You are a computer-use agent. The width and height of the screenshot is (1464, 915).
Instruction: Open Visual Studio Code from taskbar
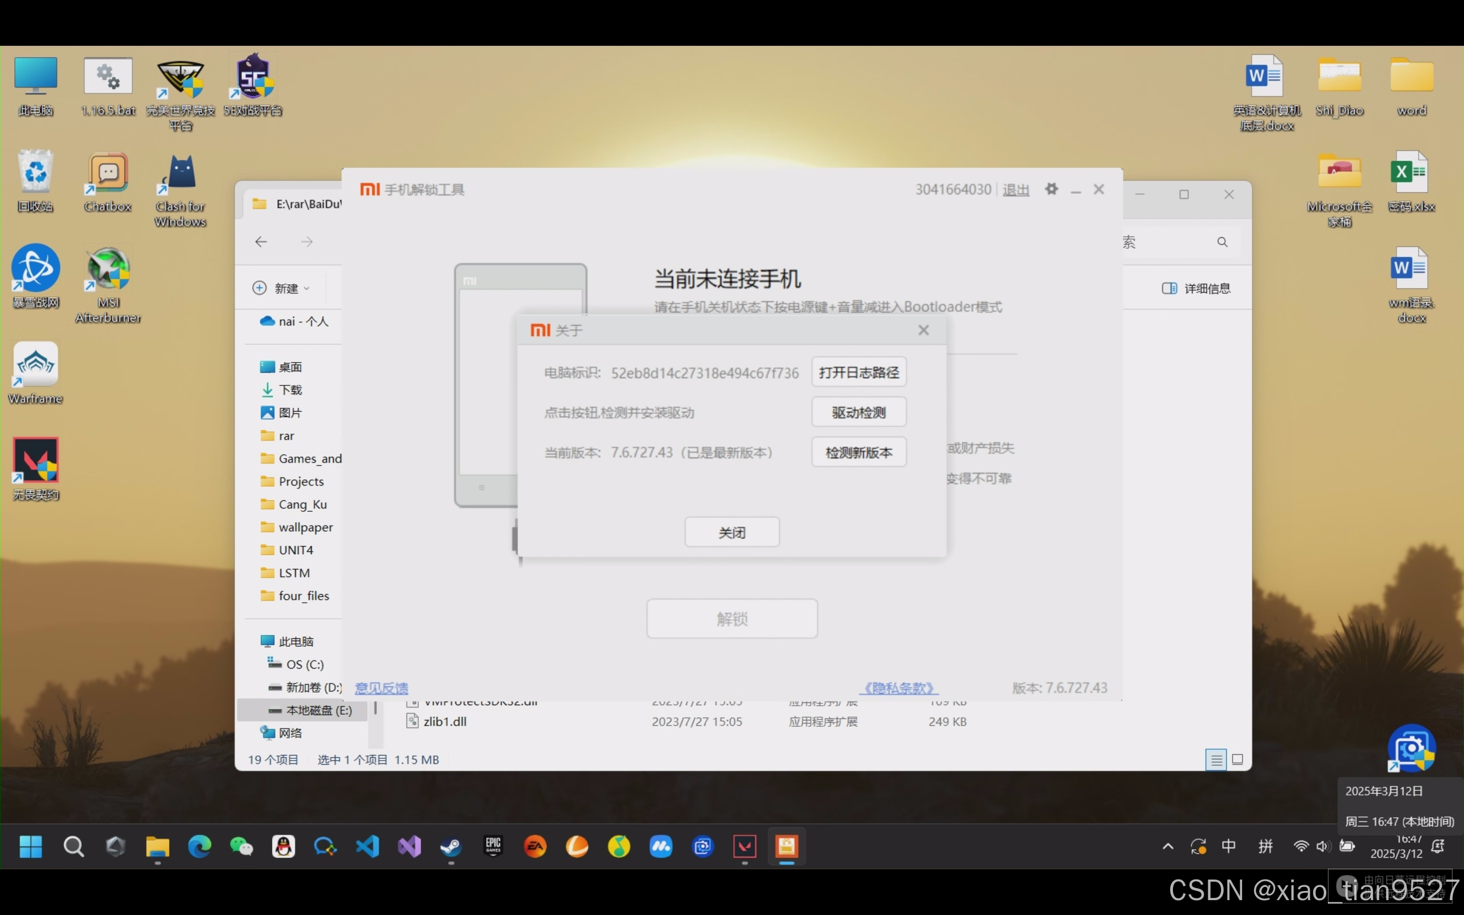click(x=367, y=846)
